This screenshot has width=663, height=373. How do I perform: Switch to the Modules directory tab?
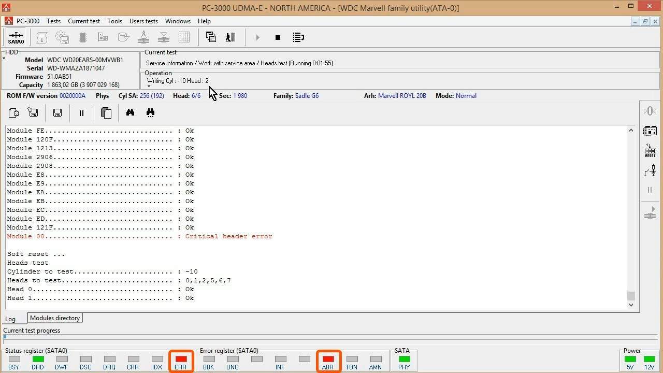tap(54, 318)
